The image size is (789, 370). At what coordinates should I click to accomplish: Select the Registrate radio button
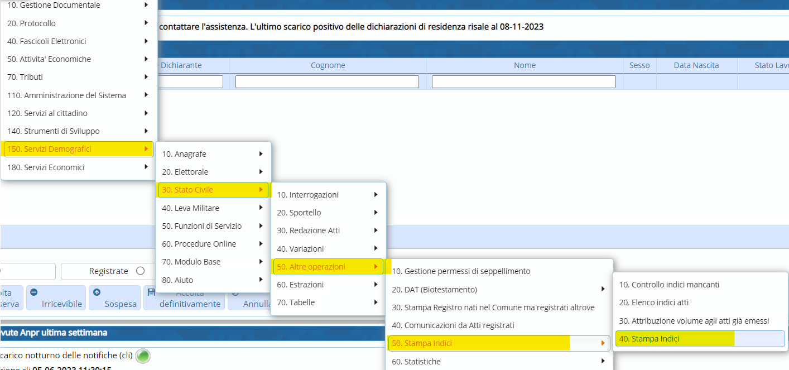tap(140, 271)
